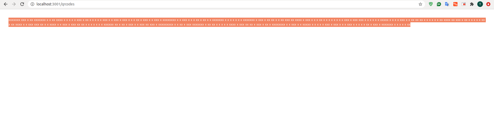Reload the localhost qrcodes page
This screenshot has width=494, height=135.
(x=22, y=4)
